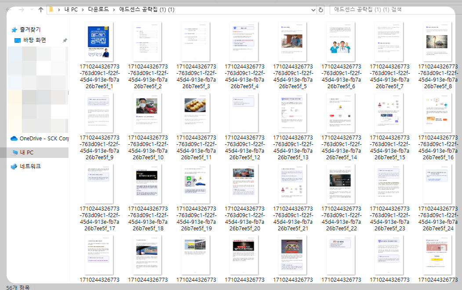The image size is (462, 290).
Task: Select file thumbnail ending _4
Action: tap(244, 42)
